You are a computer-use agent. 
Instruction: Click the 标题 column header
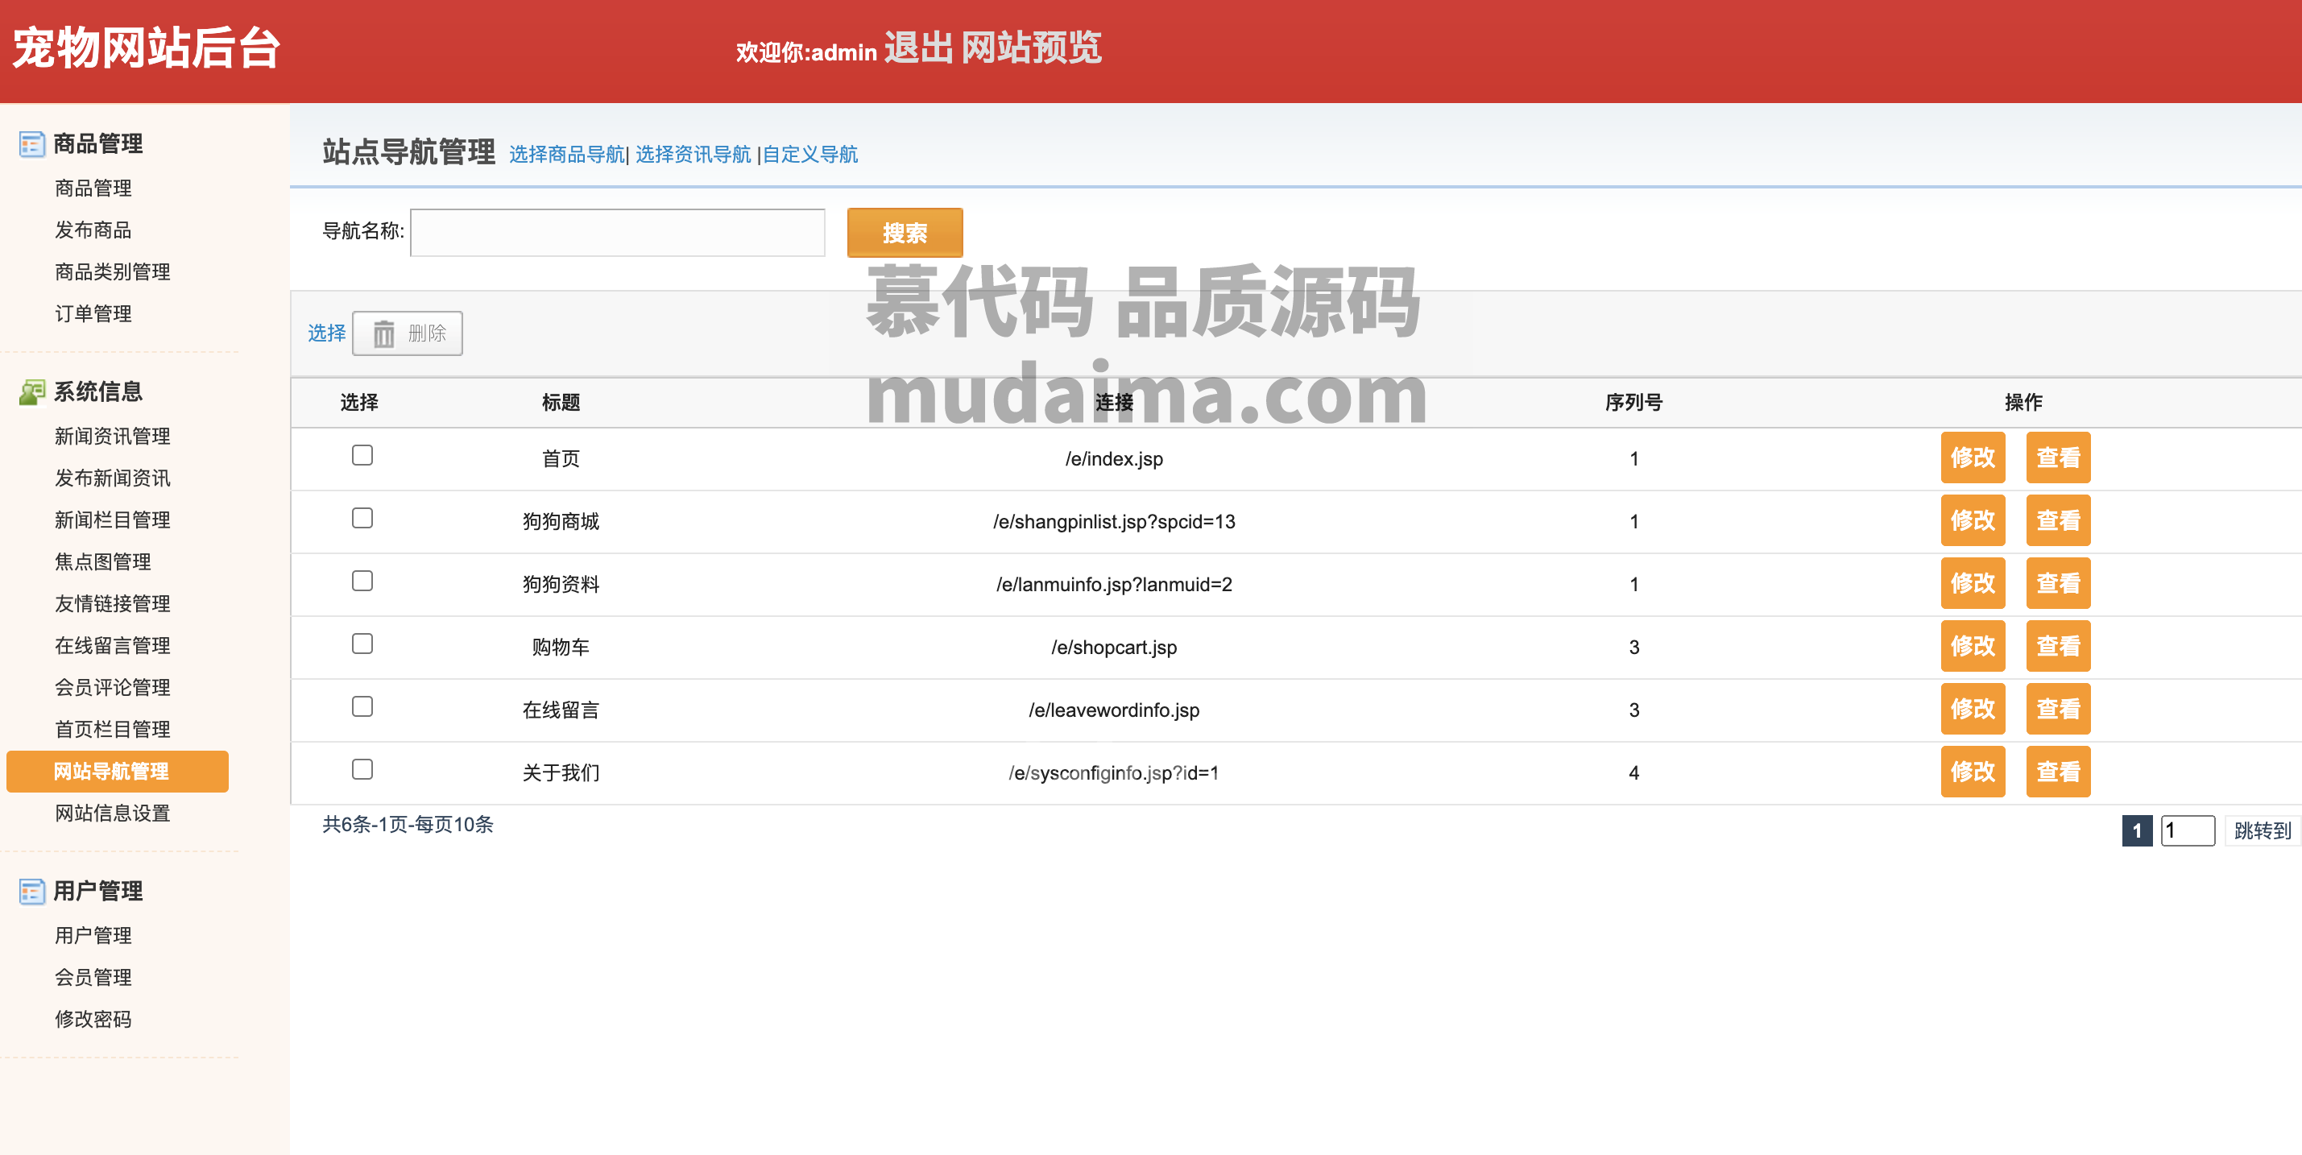tap(561, 403)
